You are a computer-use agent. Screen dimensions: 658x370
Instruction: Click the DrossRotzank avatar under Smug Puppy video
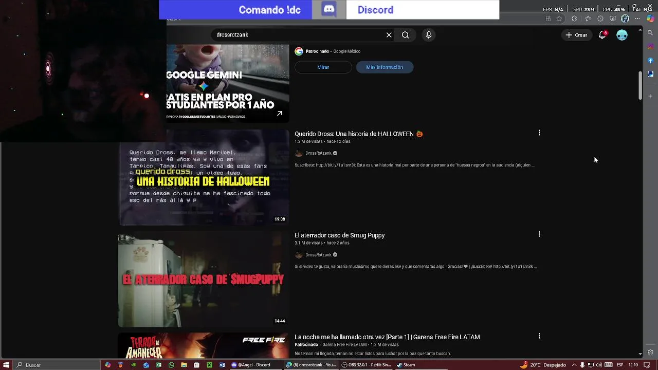coord(299,255)
